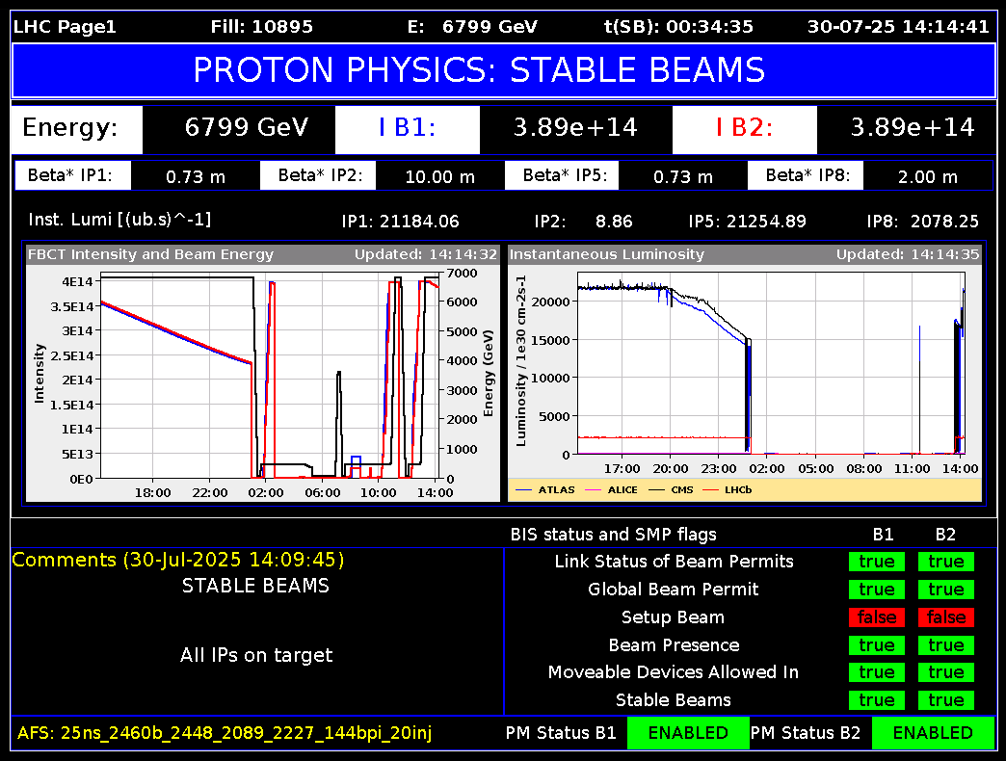This screenshot has height=761, width=1006.
Task: Click Beam Presence B1 true indicator
Action: click(877, 645)
